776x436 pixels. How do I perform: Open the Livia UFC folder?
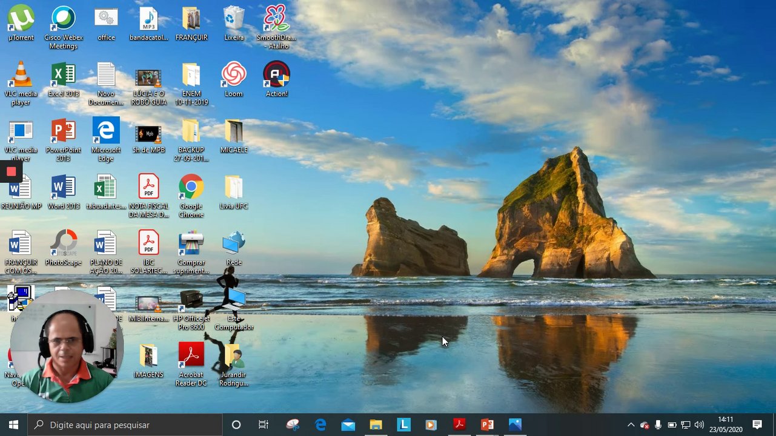[234, 193]
